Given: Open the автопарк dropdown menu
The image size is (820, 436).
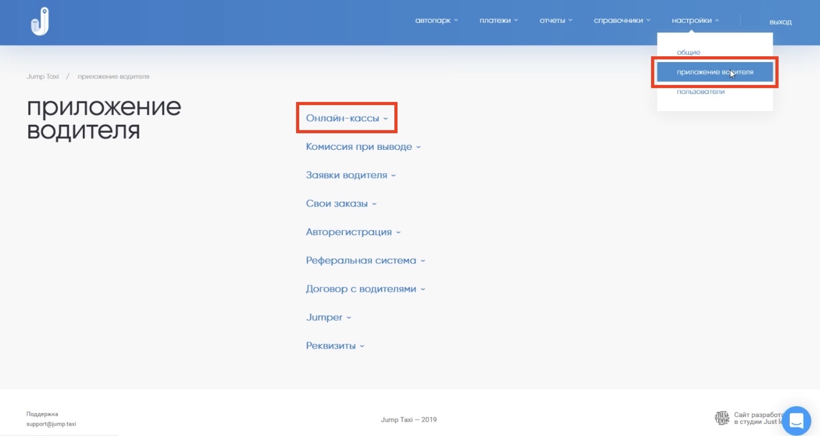Looking at the screenshot, I should click(436, 21).
